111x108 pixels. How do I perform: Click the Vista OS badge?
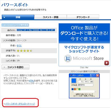click(19, 30)
